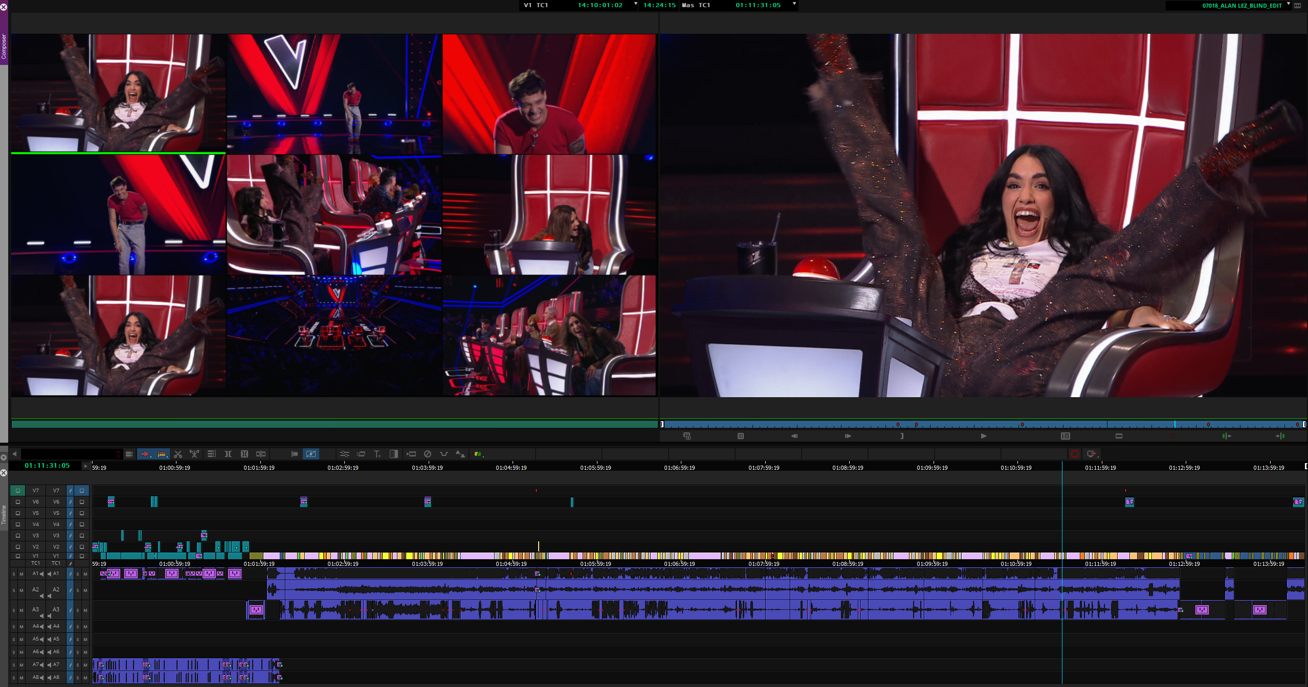Click the blank timecode entry field in timeline toolbar
This screenshot has height=687, width=1308.
(71, 454)
